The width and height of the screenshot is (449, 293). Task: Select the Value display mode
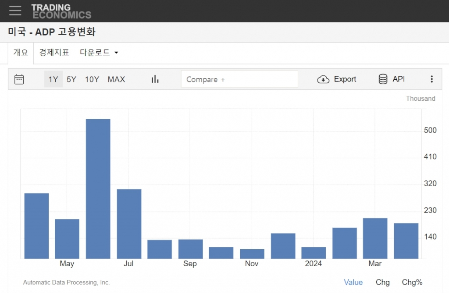pyautogui.click(x=353, y=282)
